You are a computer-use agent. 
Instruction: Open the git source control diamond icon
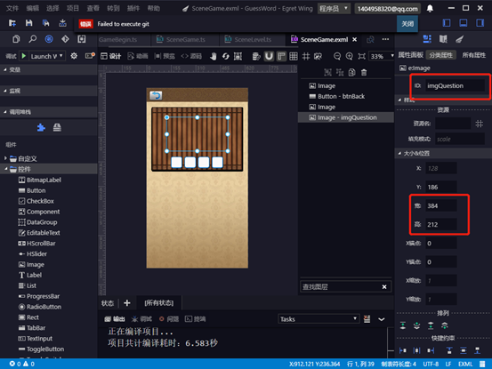[65, 39]
